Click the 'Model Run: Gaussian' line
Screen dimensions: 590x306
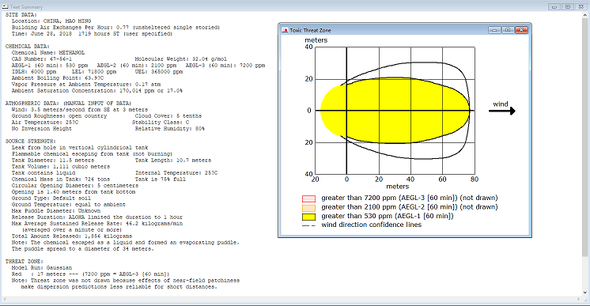[42, 268]
